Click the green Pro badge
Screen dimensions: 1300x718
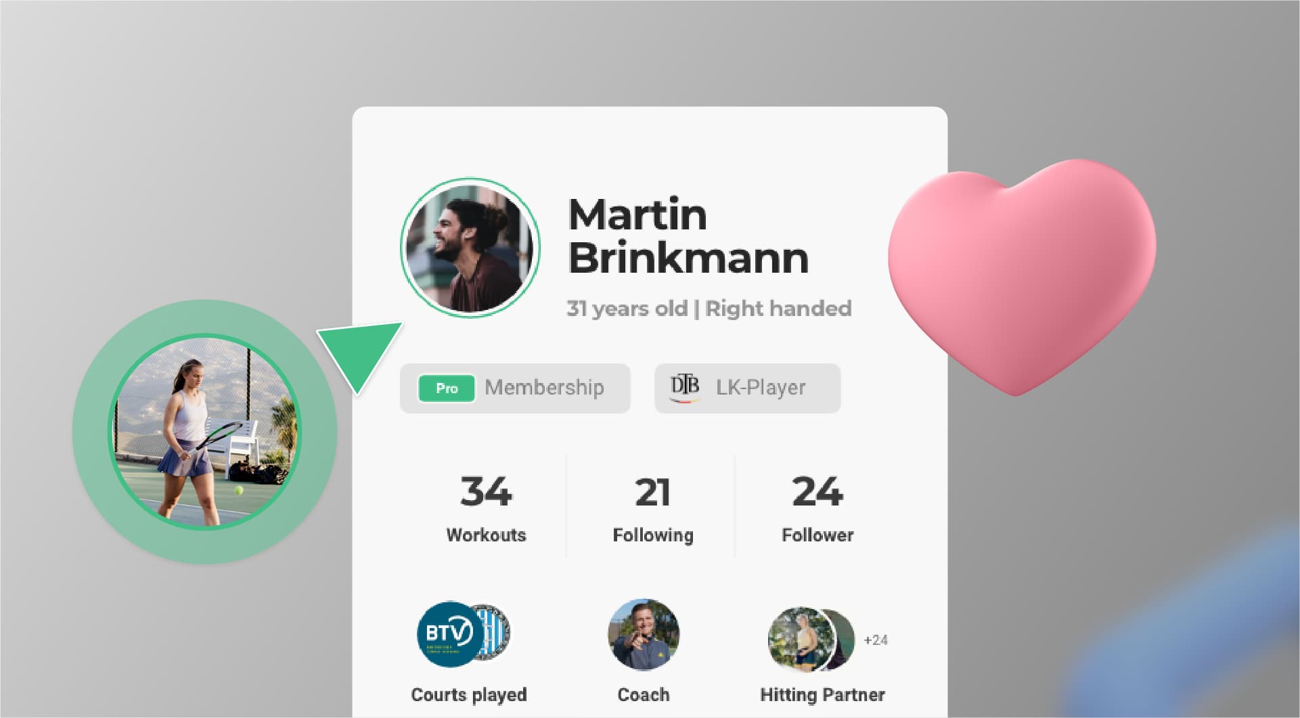(447, 388)
